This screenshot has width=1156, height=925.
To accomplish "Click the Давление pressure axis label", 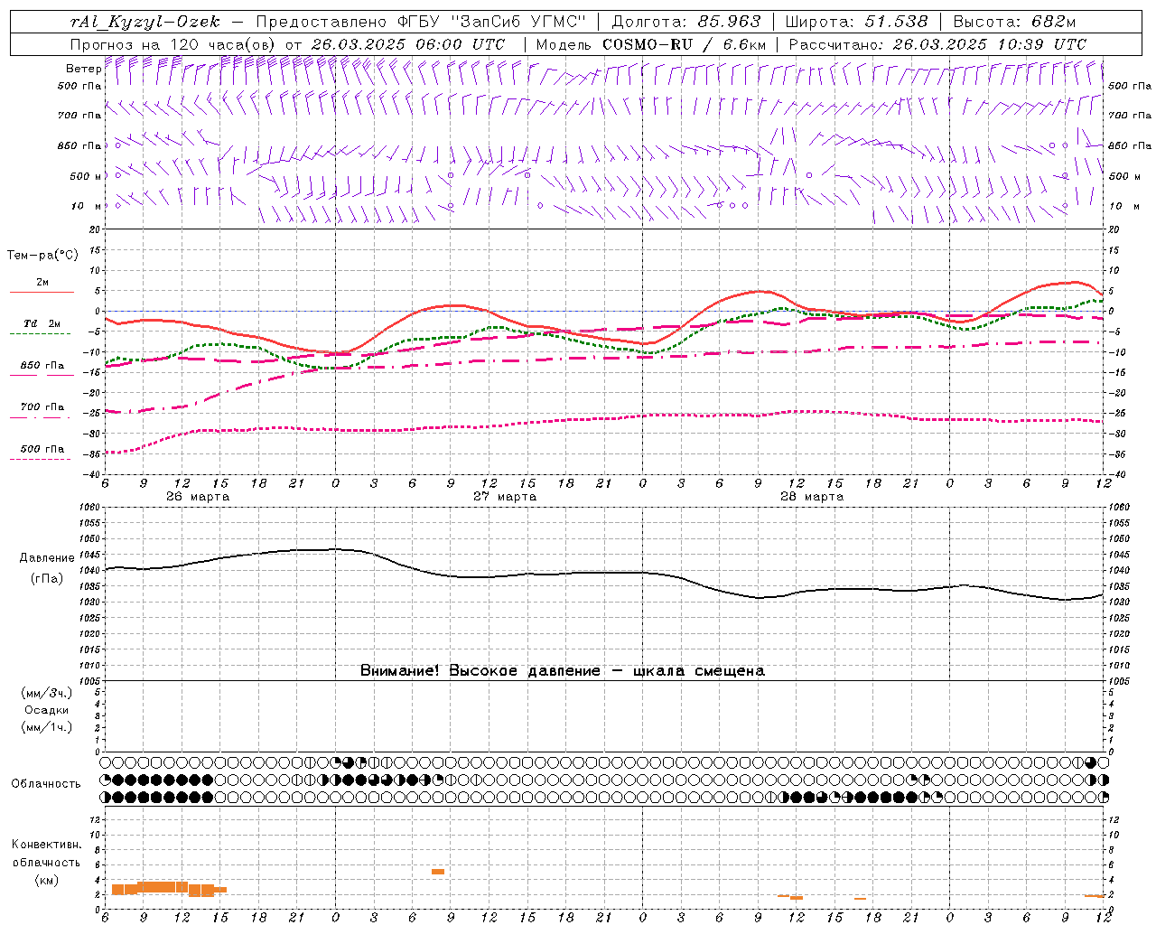I will coord(47,558).
